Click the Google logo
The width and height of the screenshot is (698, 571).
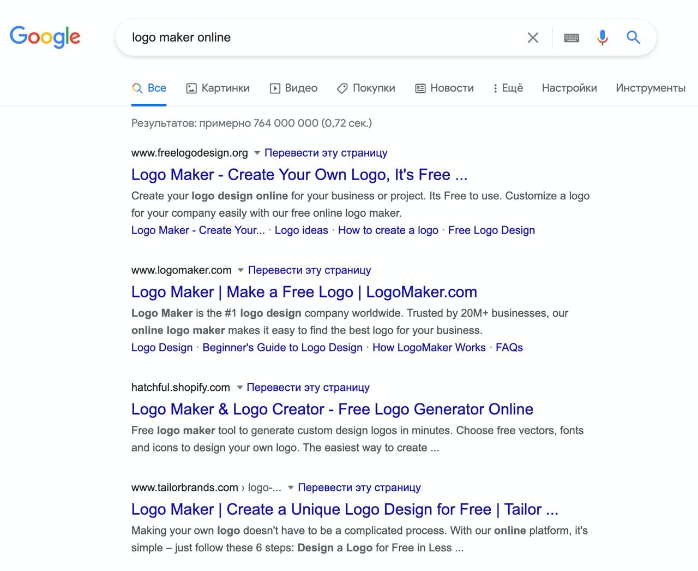click(x=45, y=37)
